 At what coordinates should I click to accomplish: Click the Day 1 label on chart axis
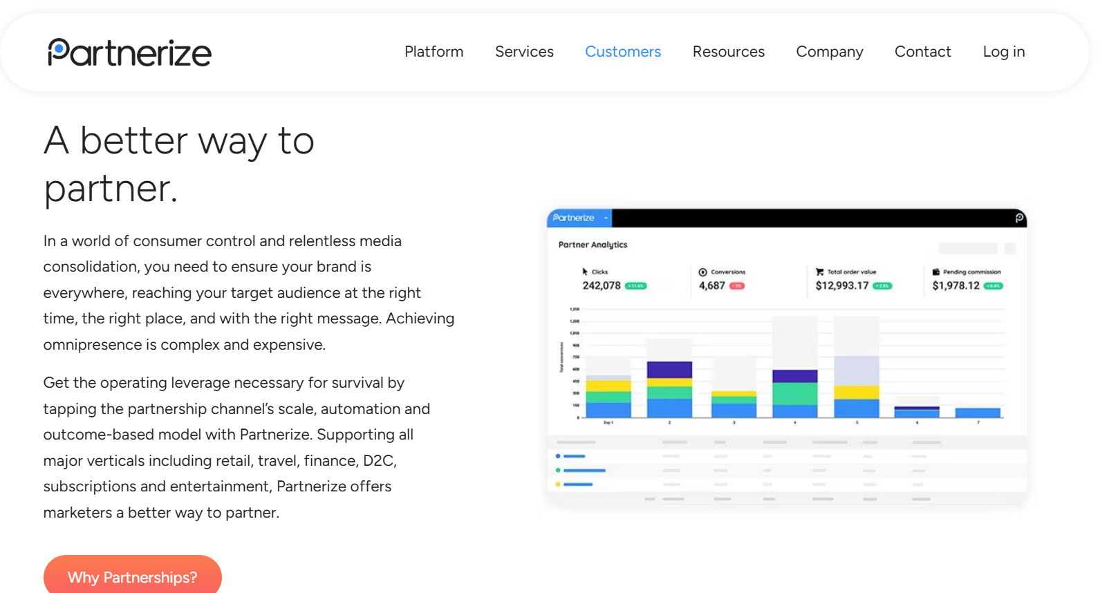pyautogui.click(x=608, y=422)
